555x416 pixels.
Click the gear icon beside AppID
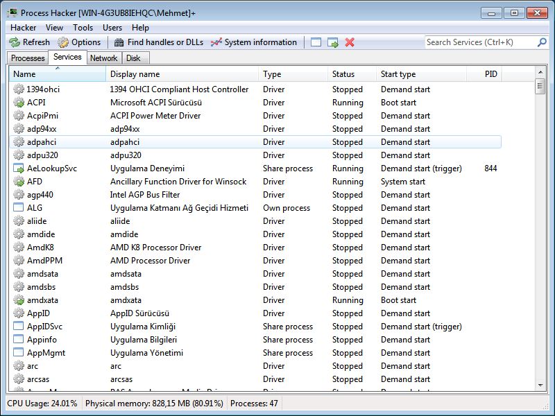[x=19, y=313]
